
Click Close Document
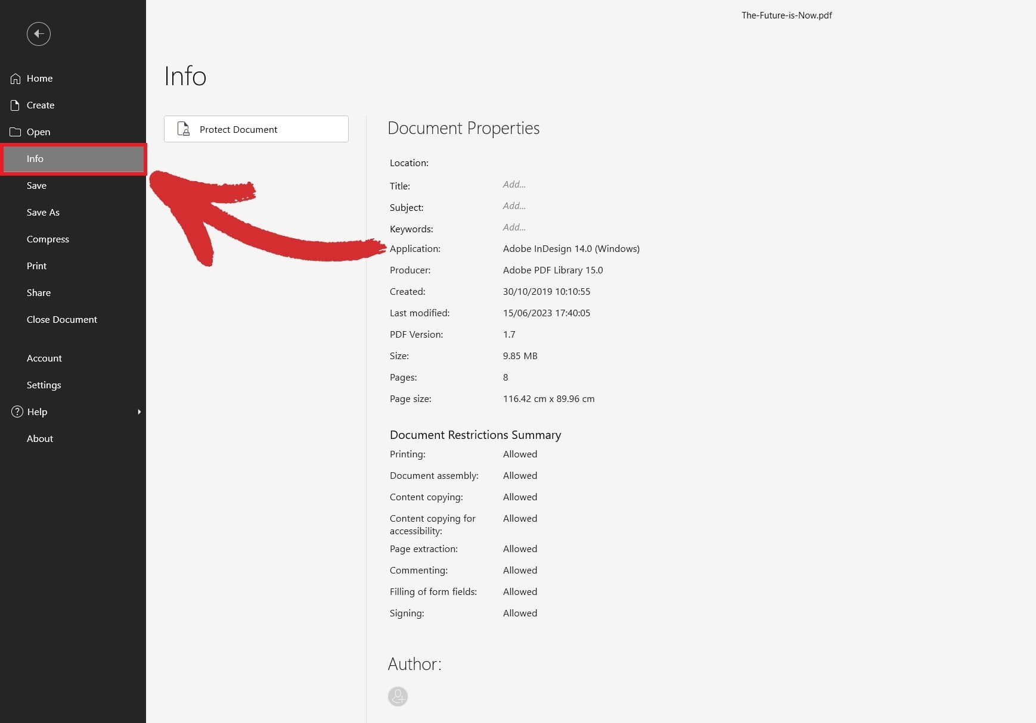point(62,319)
